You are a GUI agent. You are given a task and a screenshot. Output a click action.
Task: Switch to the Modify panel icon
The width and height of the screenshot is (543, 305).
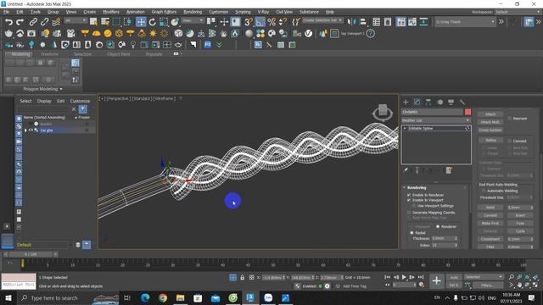click(417, 102)
